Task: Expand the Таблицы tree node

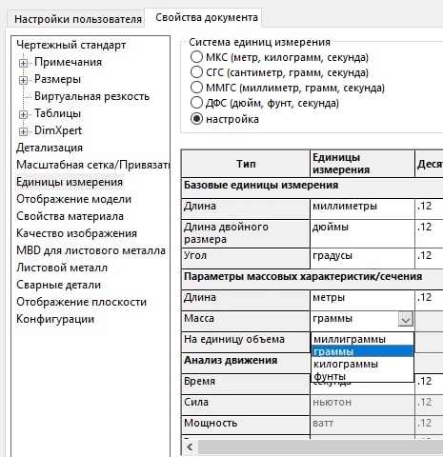Action: click(x=23, y=114)
